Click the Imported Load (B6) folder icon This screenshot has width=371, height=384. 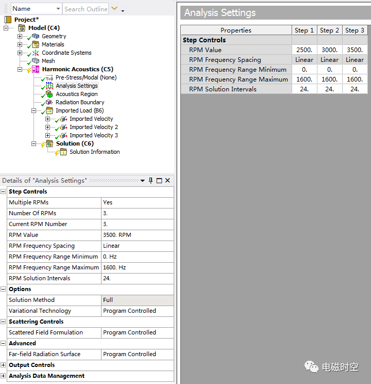tap(49, 110)
